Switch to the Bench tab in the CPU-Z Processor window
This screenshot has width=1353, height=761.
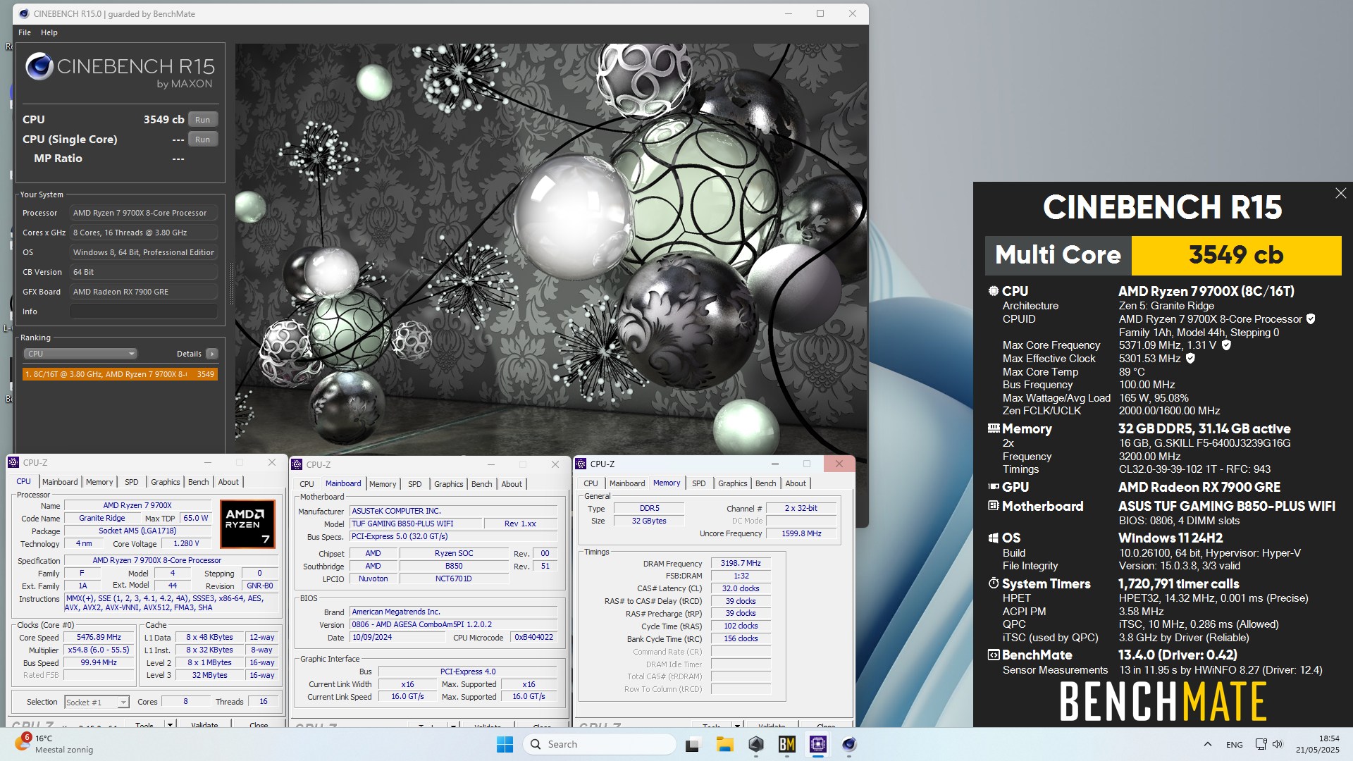198,482
